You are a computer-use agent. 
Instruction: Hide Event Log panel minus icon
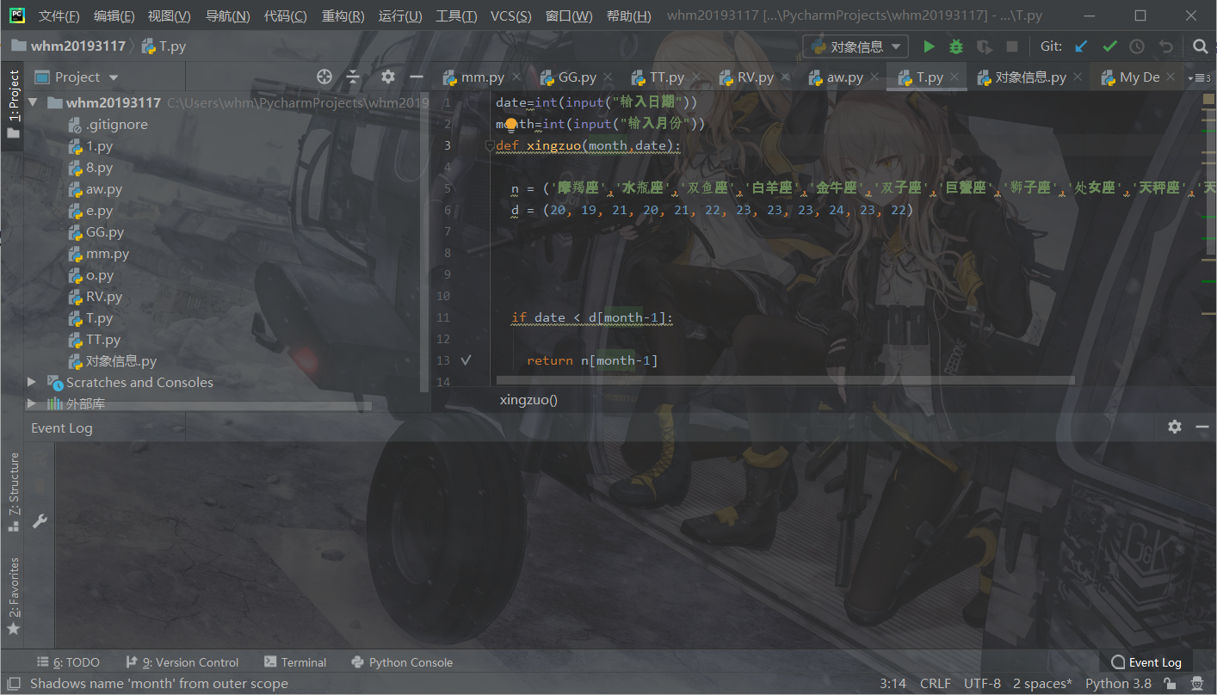click(1202, 427)
